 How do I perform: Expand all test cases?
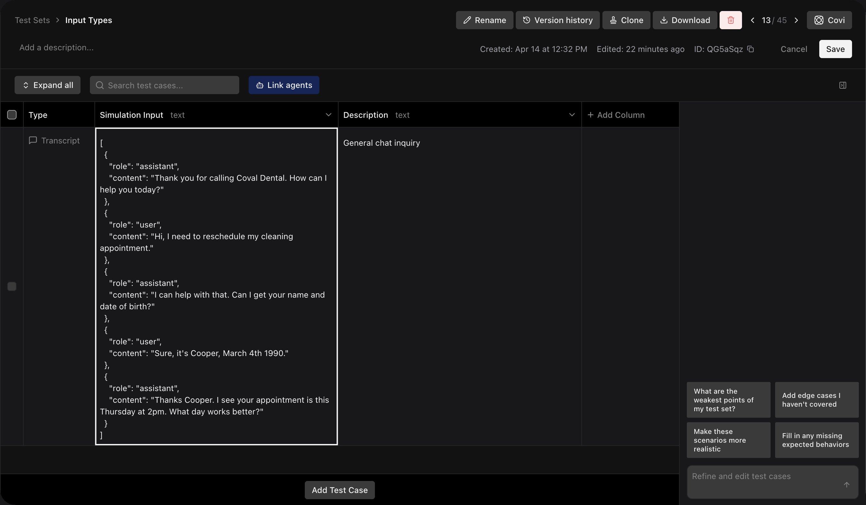point(47,85)
